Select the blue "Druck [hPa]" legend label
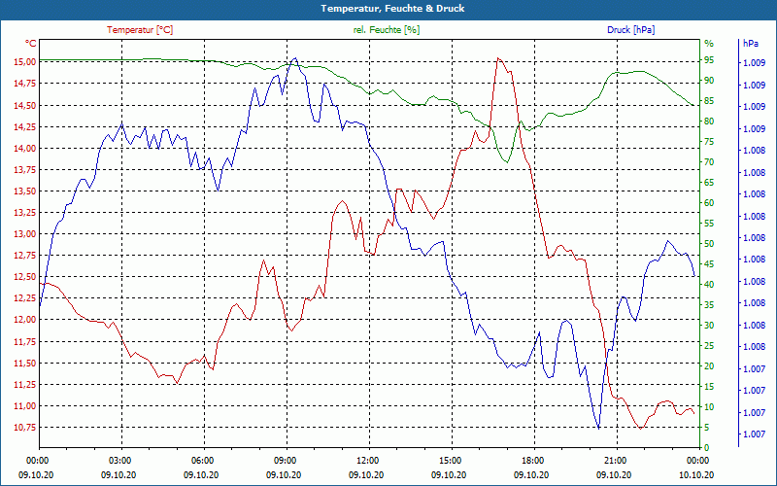Viewport: 777px width, 486px height. pyautogui.click(x=630, y=30)
